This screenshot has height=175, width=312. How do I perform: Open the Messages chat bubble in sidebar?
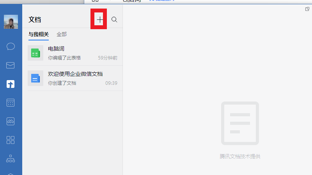[x=11, y=47]
